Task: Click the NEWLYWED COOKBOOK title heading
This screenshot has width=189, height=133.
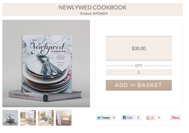Action: click(93, 7)
